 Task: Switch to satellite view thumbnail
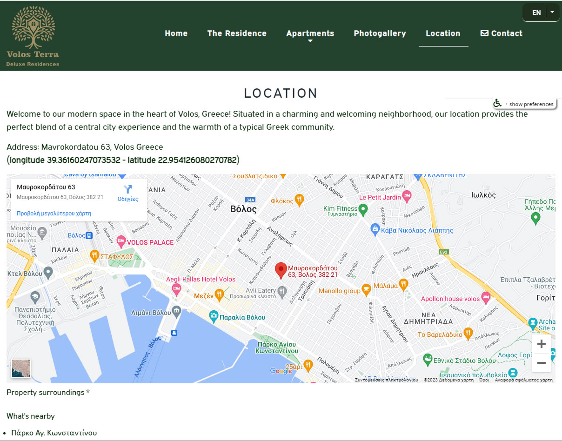point(20,368)
